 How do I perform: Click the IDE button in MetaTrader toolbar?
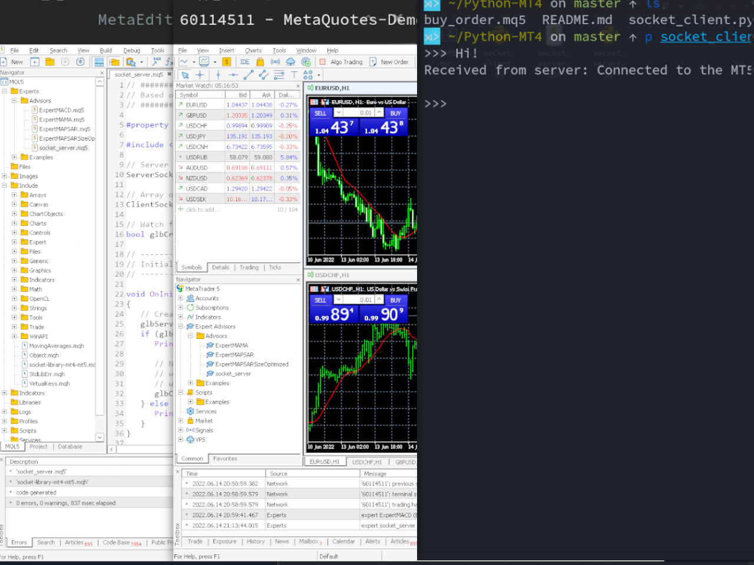tap(244, 62)
